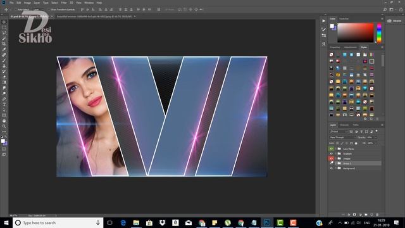The image size is (405, 228).
Task: Select the Healing Brush tool
Action: 4,55
